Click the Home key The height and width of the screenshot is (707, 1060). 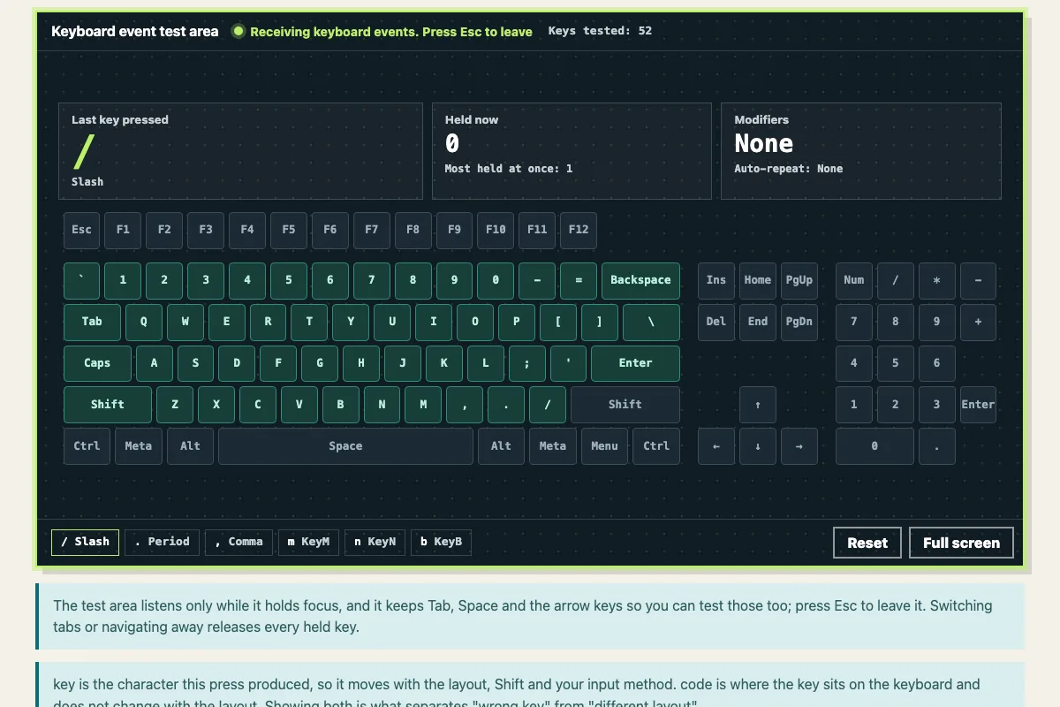[x=758, y=280]
